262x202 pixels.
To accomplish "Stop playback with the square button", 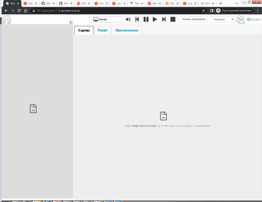I will 173,19.
